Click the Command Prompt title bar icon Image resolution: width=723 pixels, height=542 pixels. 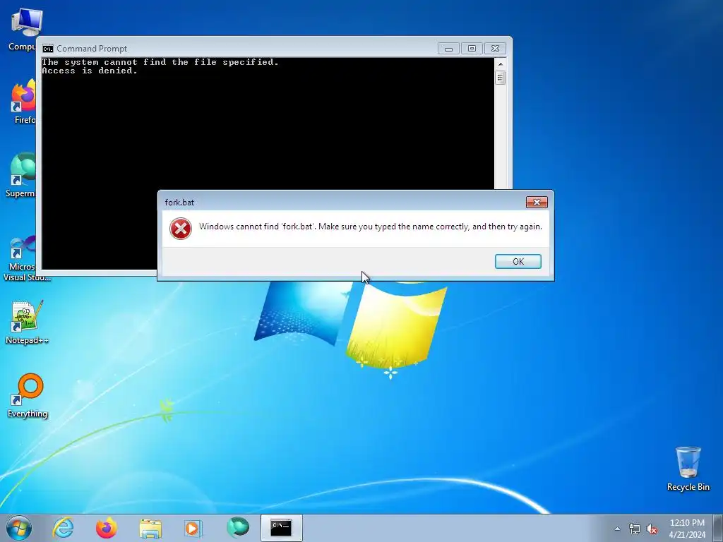click(47, 49)
